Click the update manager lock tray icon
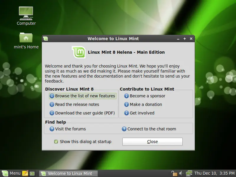The height and width of the screenshot is (177, 236). [174, 173]
